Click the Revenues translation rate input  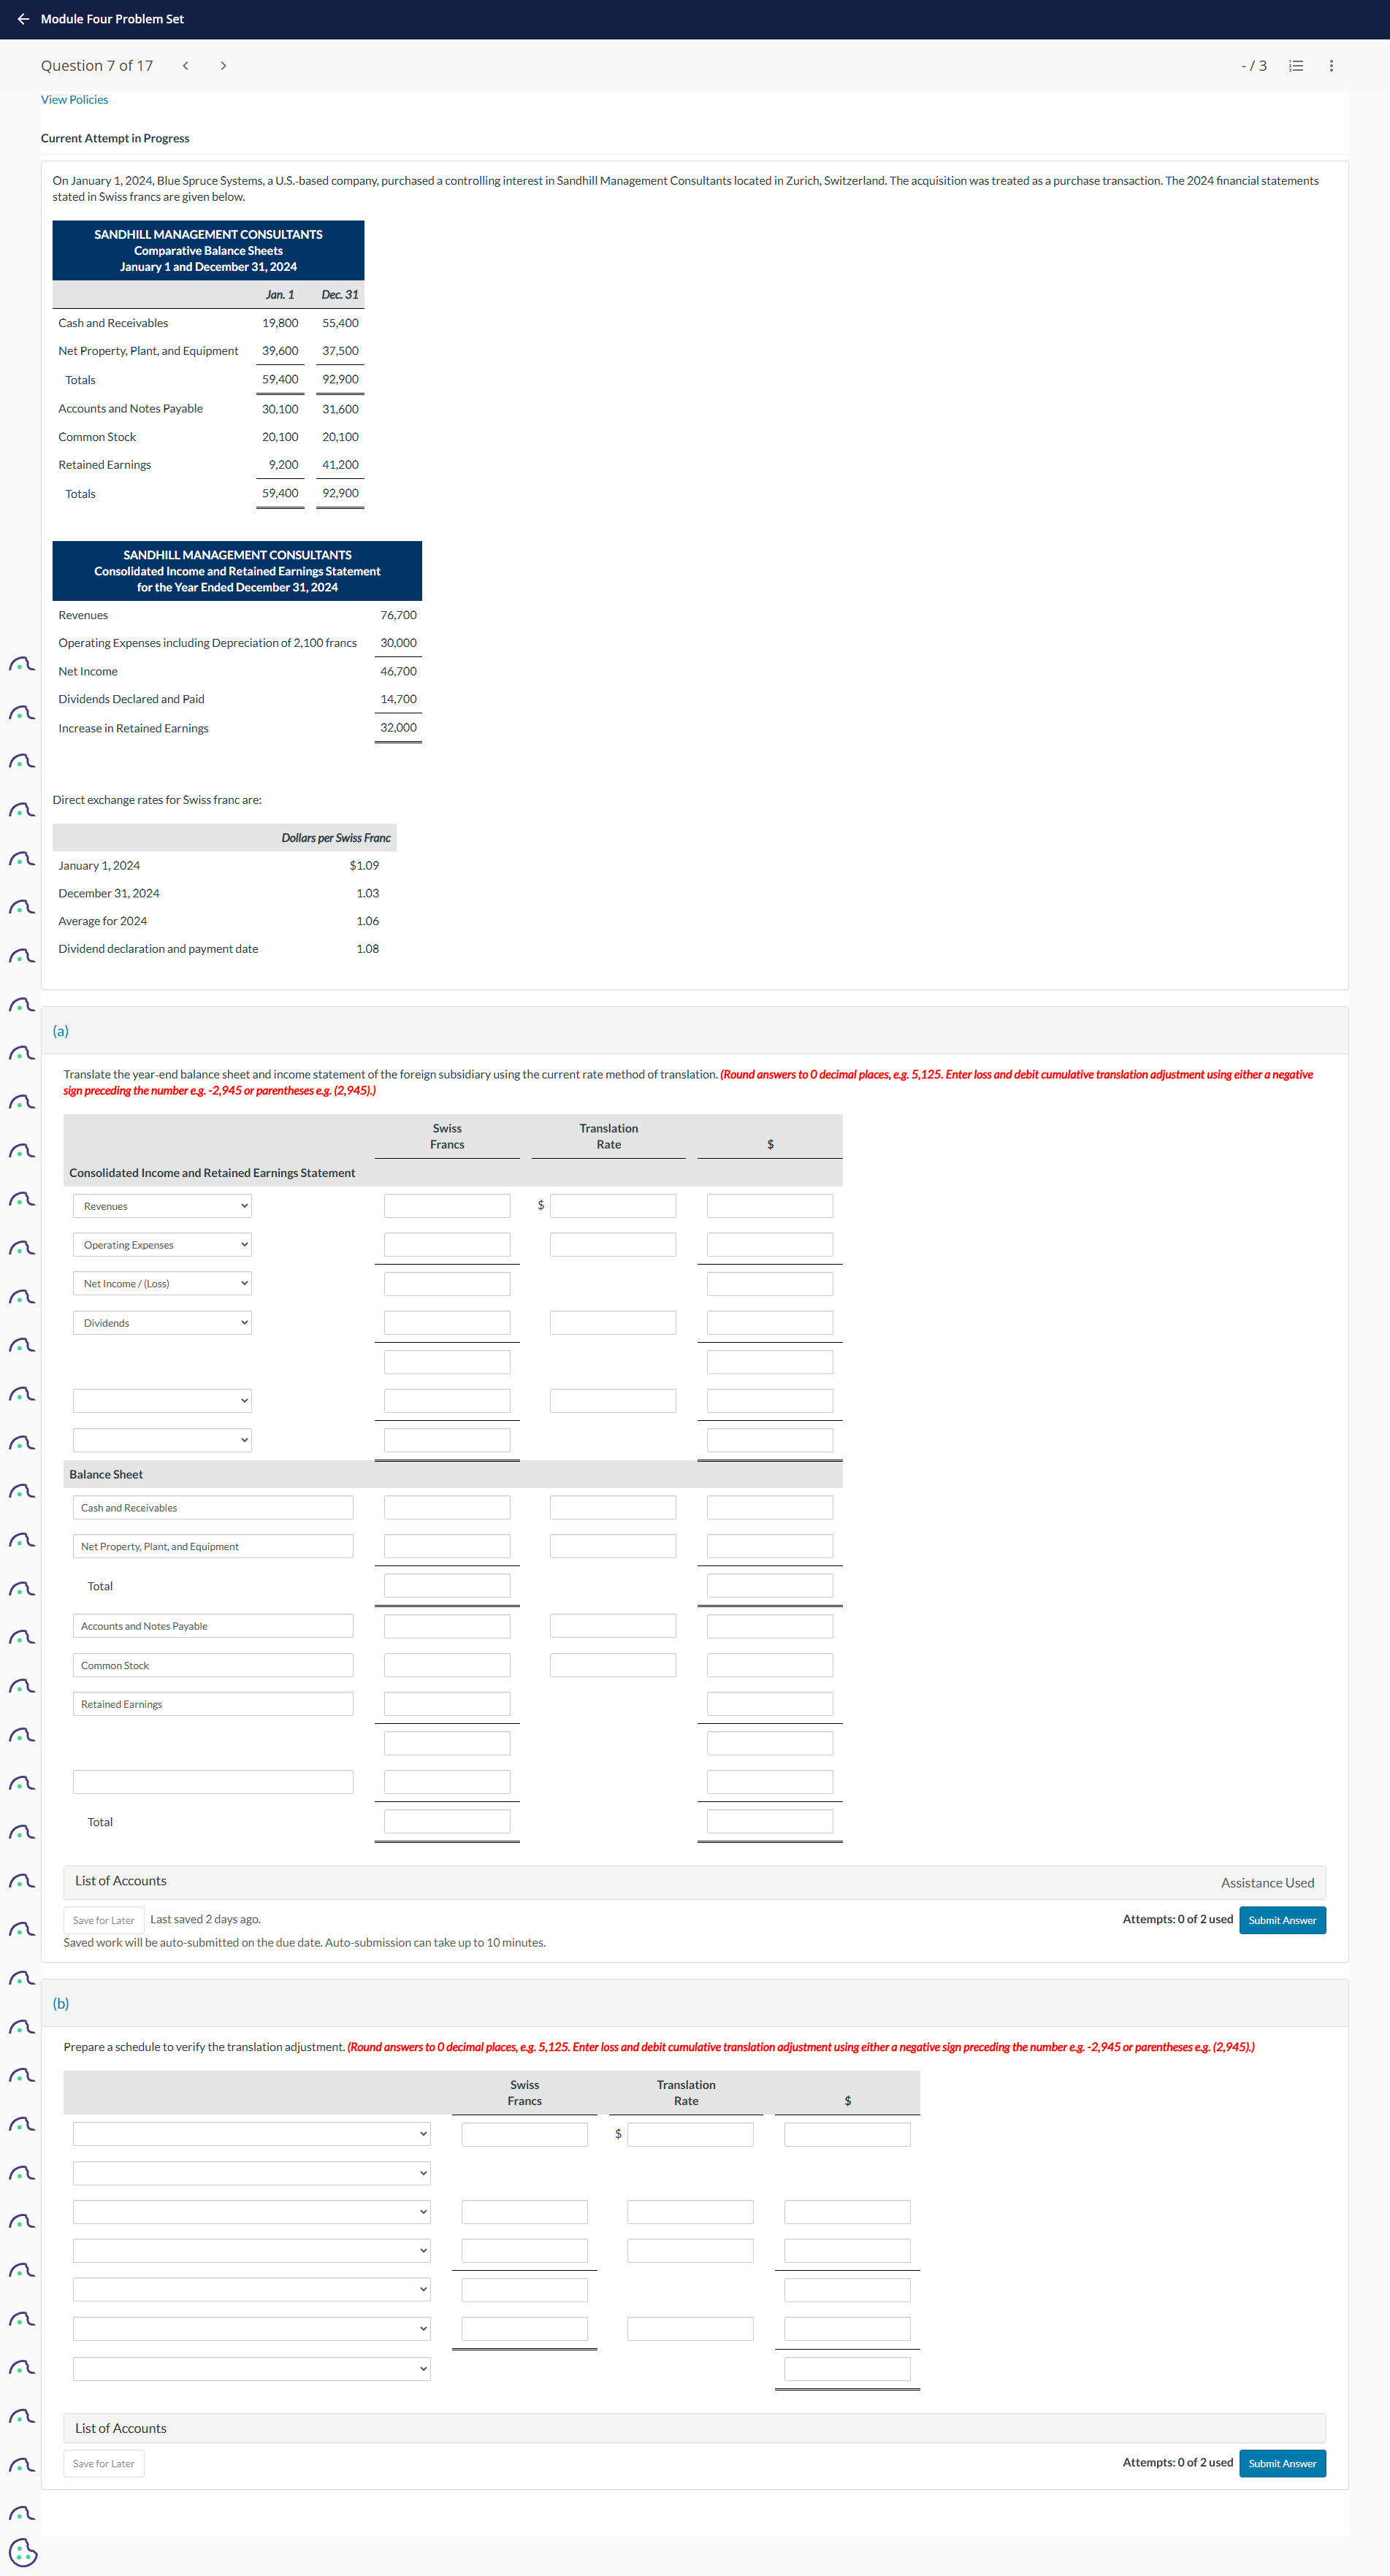[x=612, y=1206]
